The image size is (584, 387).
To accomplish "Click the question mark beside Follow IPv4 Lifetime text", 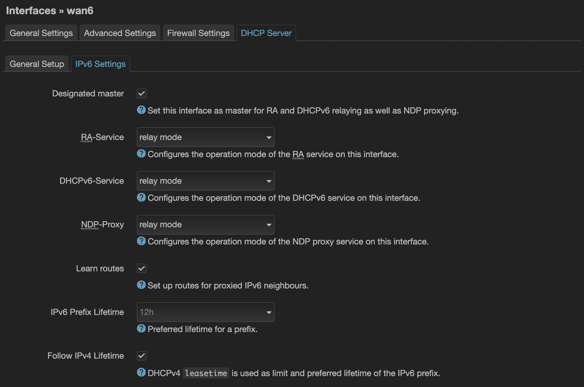I will click(141, 372).
